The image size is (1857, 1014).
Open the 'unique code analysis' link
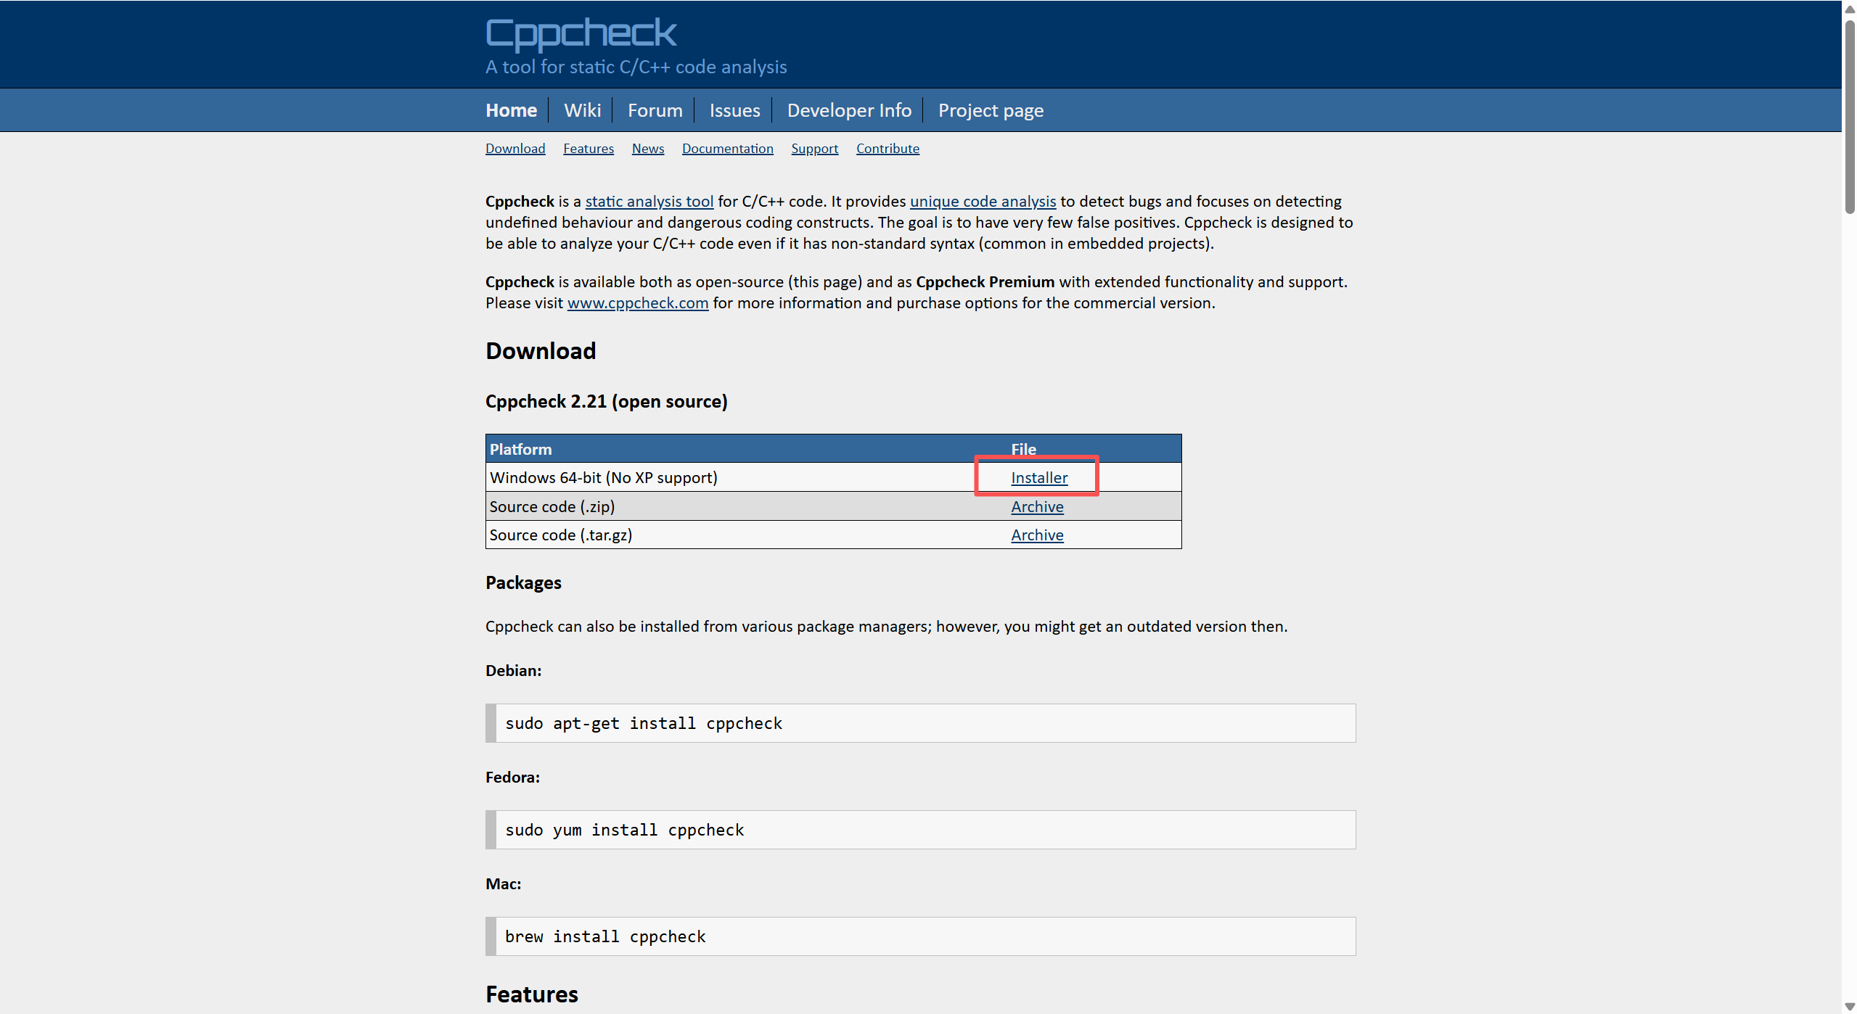[x=983, y=202]
